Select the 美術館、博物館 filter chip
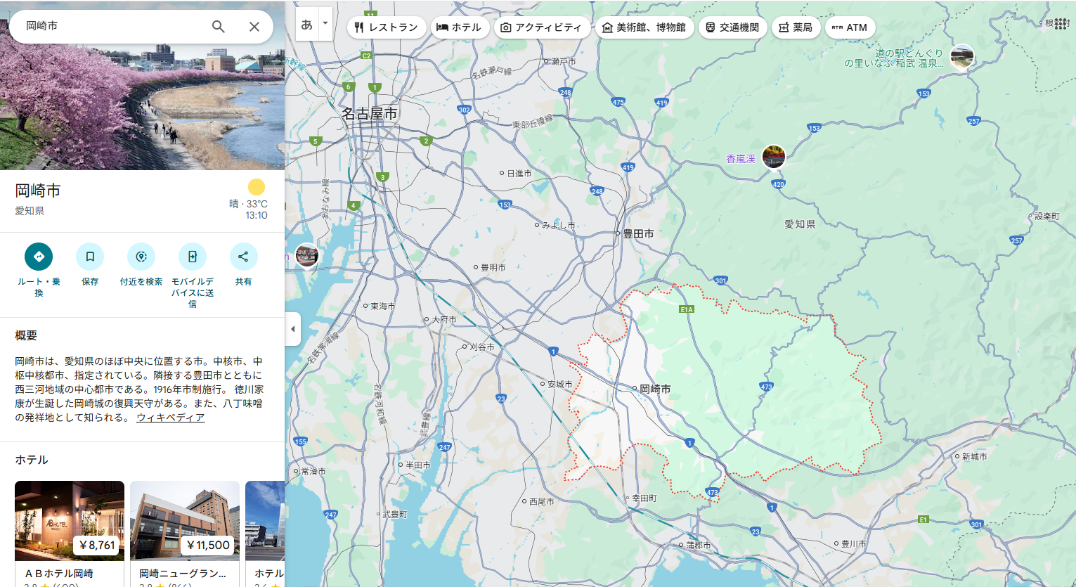The height and width of the screenshot is (587, 1076). [644, 27]
